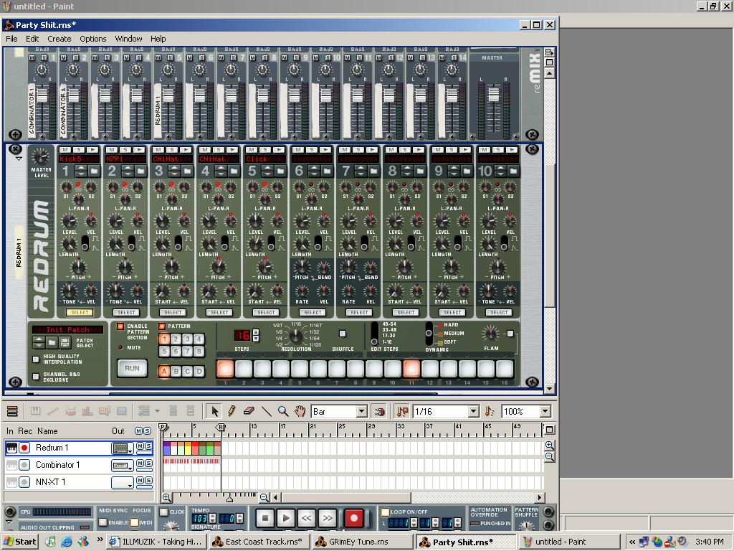
Task: Select the Hand tool in the sequencer toolbar
Action: coord(300,411)
